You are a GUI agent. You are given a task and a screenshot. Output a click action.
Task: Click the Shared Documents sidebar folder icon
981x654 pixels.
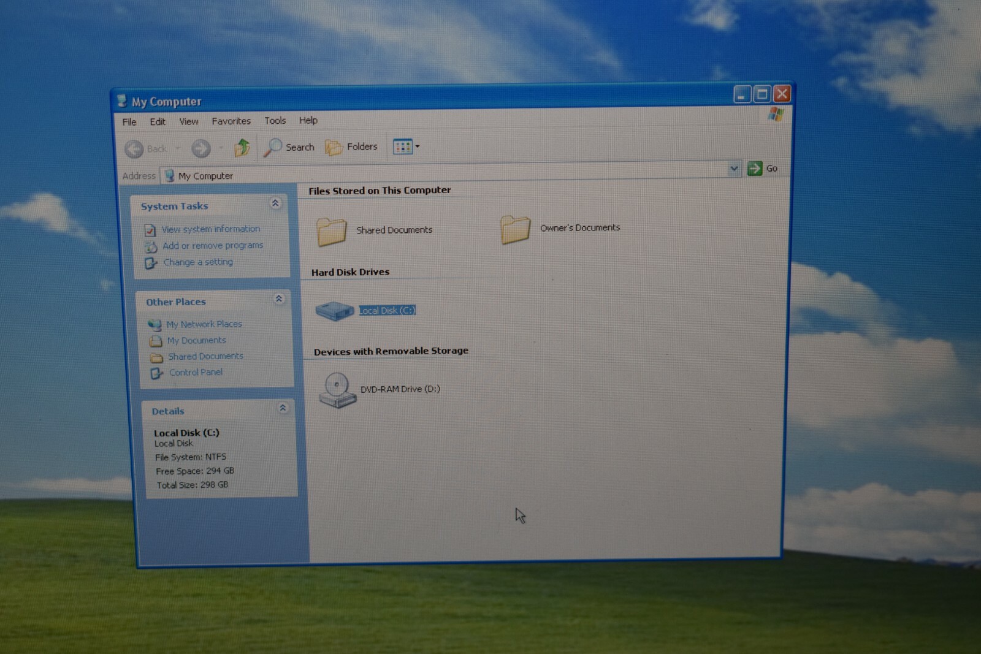pyautogui.click(x=156, y=357)
